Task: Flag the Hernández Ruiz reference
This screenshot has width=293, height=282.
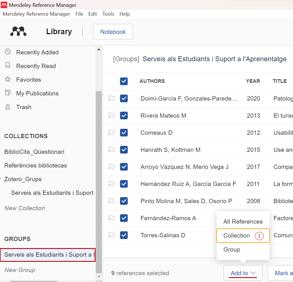Action: 112,184
